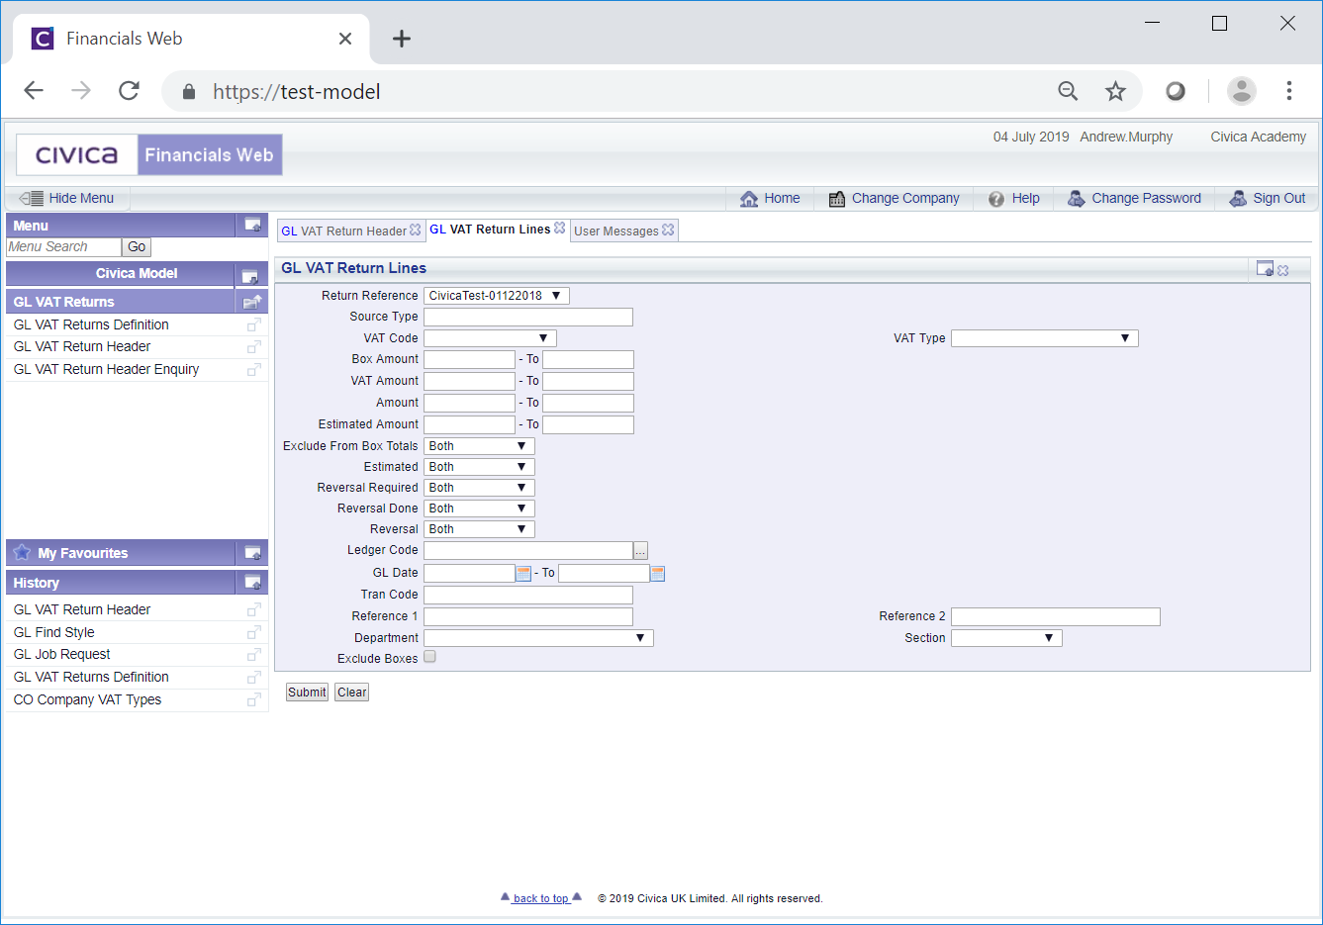1323x925 pixels.
Task: Click the Submit button
Action: (307, 693)
